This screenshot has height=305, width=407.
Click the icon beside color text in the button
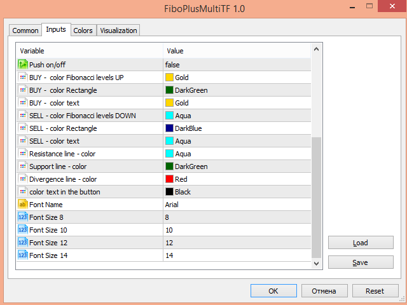23,192
